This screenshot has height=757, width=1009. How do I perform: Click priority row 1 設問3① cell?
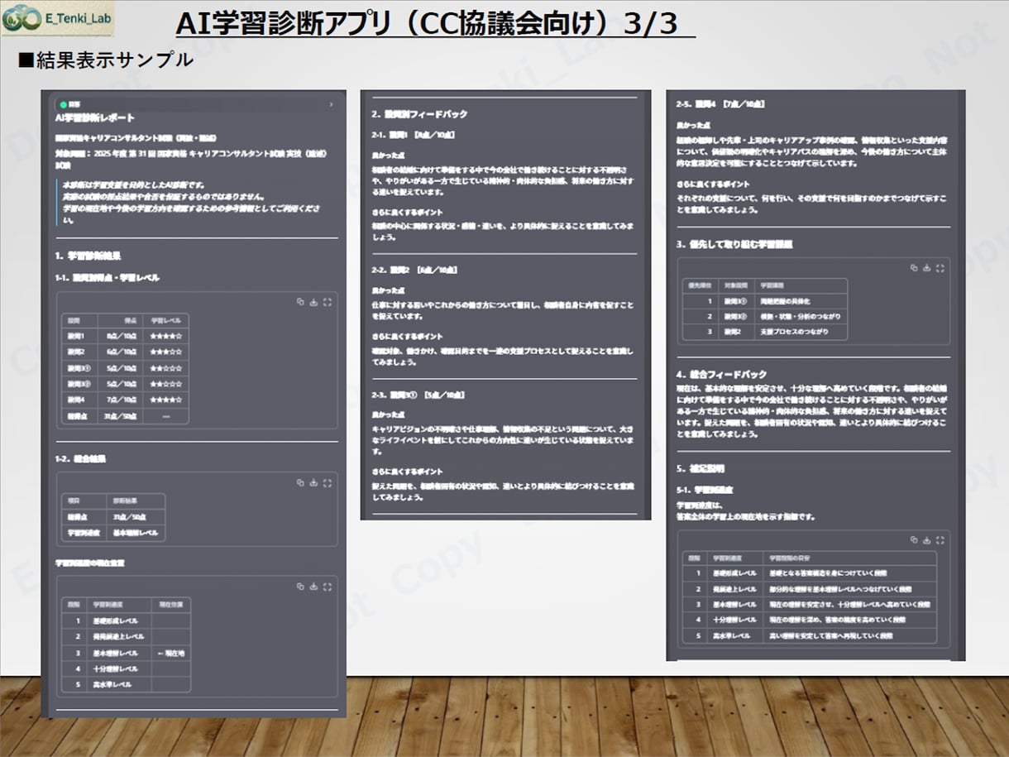pos(734,301)
